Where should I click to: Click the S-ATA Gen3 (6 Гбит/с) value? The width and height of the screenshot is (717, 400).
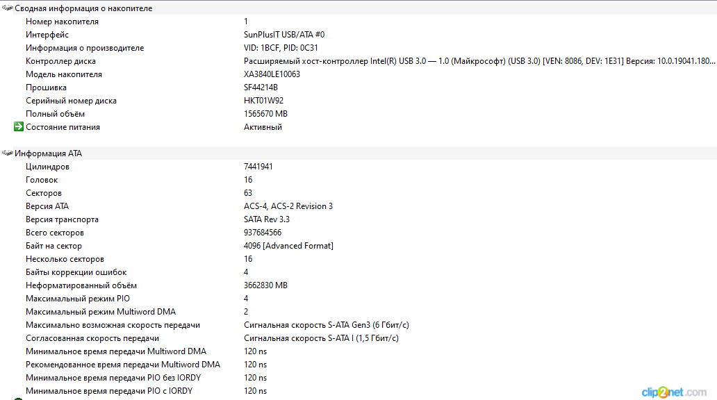click(327, 325)
